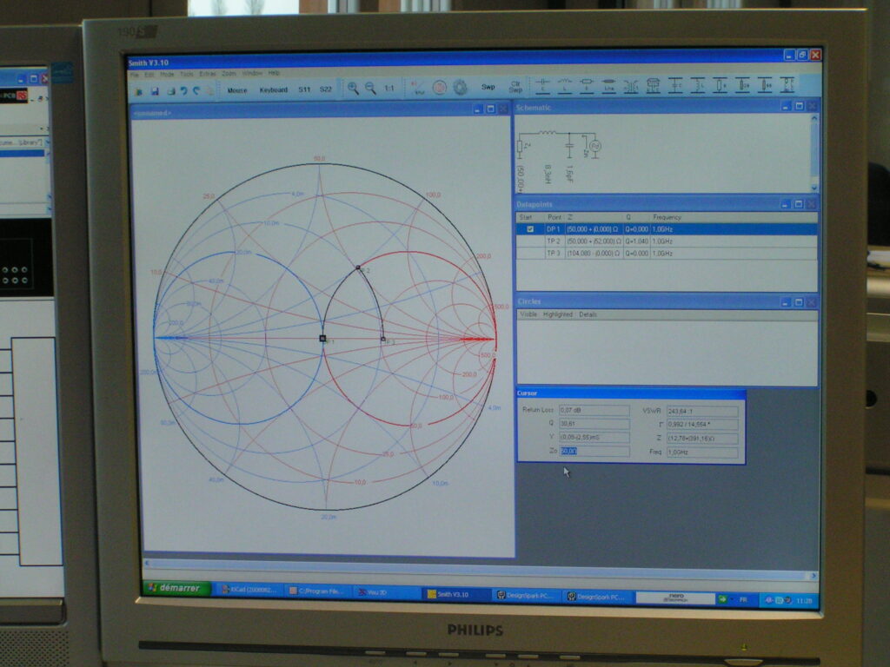
Task: Open the Tools menu
Action: tap(186, 74)
